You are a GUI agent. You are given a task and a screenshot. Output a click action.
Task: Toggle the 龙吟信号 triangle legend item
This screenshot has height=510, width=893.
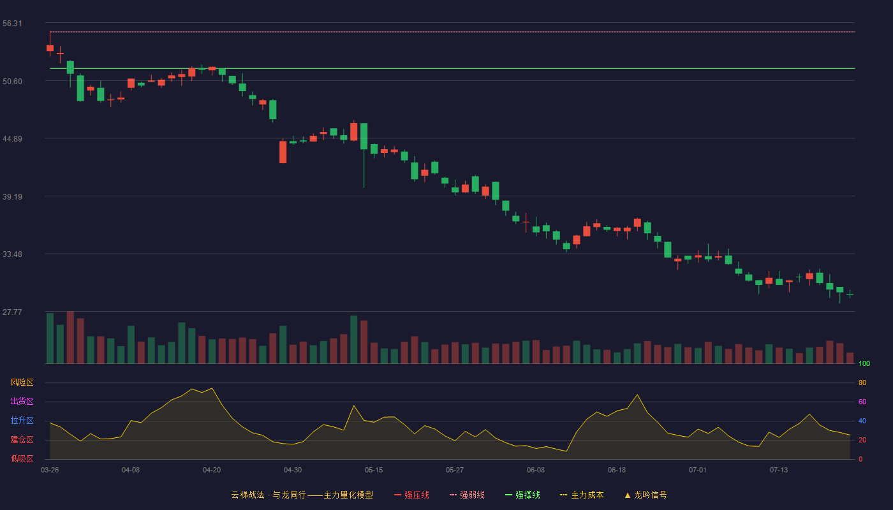click(646, 495)
